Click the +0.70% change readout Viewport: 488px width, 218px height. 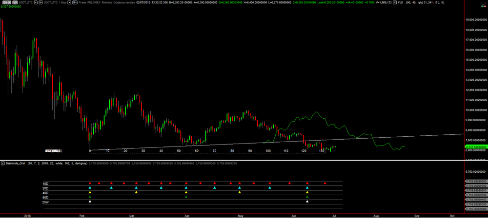pyautogui.click(x=369, y=2)
